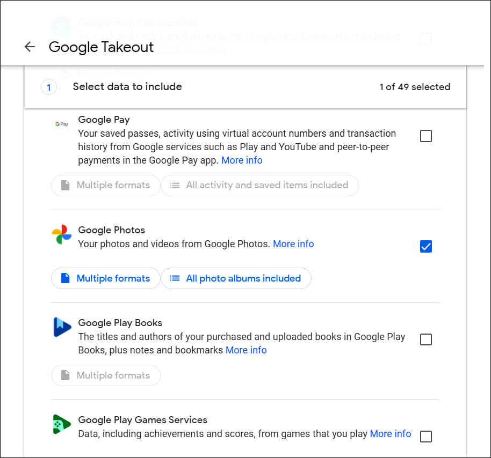The height and width of the screenshot is (458, 491).
Task: Click the Select data to include header
Action: [127, 86]
